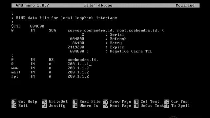Click the 200.1.1.2 address on mail row
This screenshot has width=210, height=118.
(x=78, y=72)
